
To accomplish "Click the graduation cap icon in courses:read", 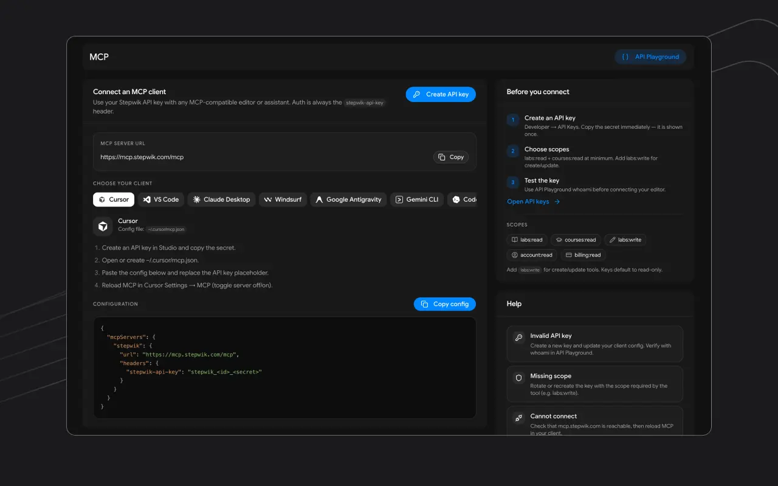I will (559, 240).
